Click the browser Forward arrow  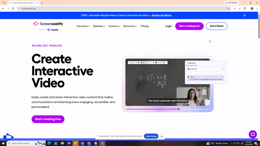tap(8, 9)
